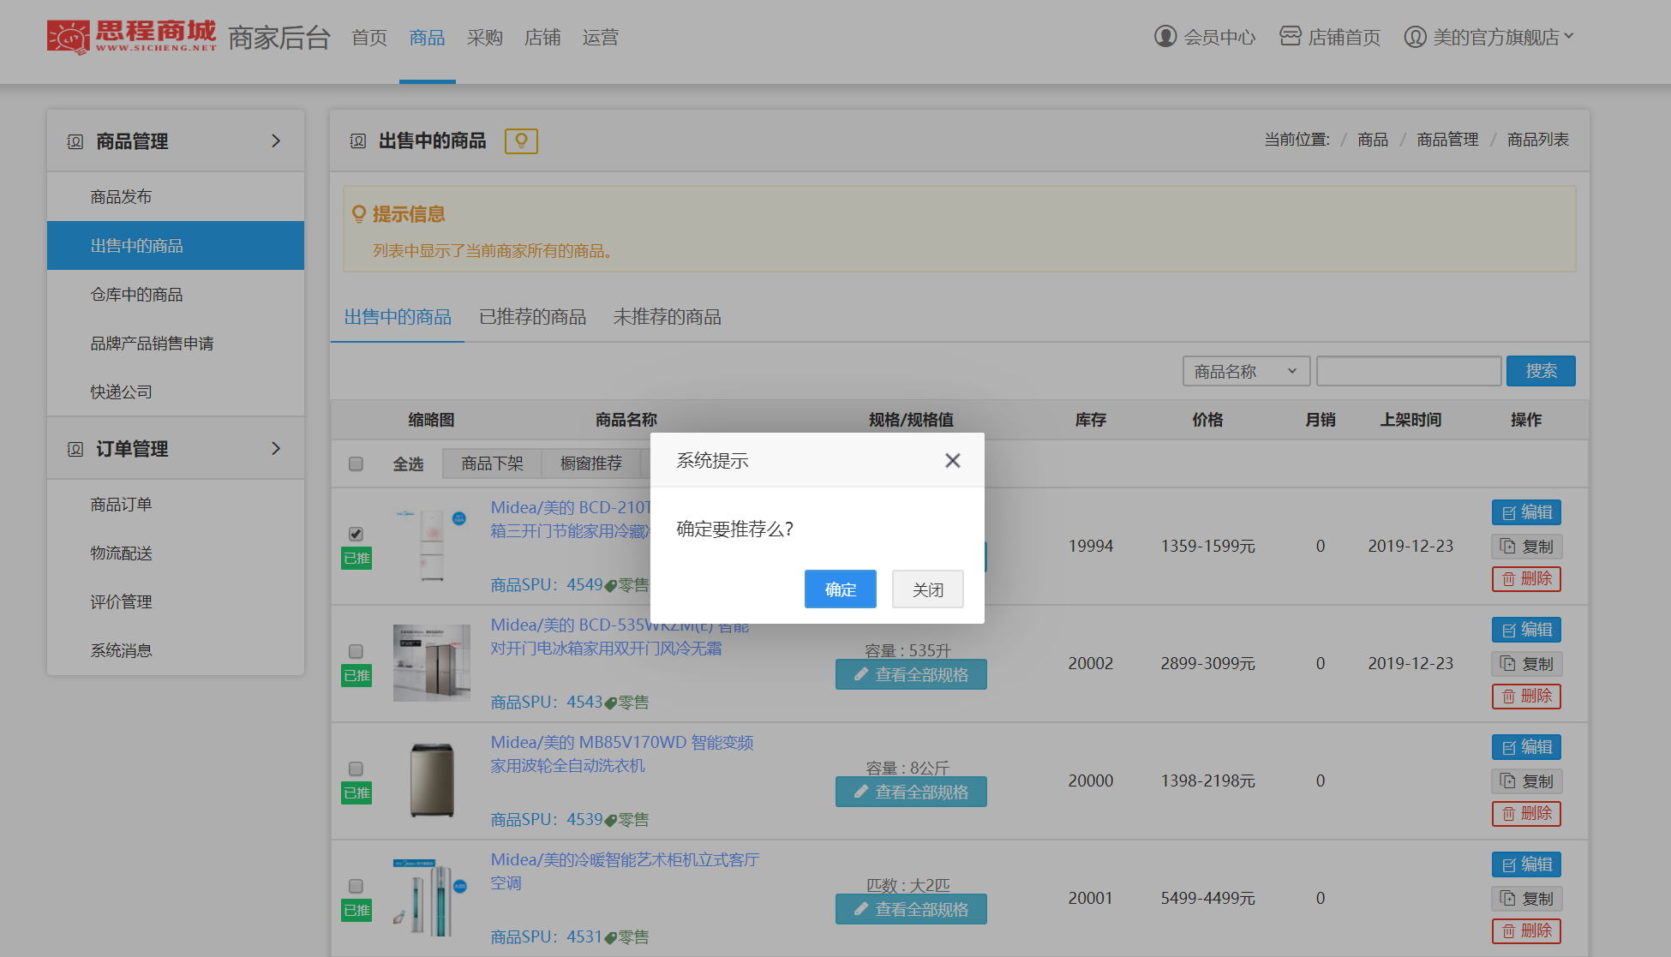The width and height of the screenshot is (1671, 957).
Task: Collapse the 订单管理 section chevron
Action: click(276, 448)
